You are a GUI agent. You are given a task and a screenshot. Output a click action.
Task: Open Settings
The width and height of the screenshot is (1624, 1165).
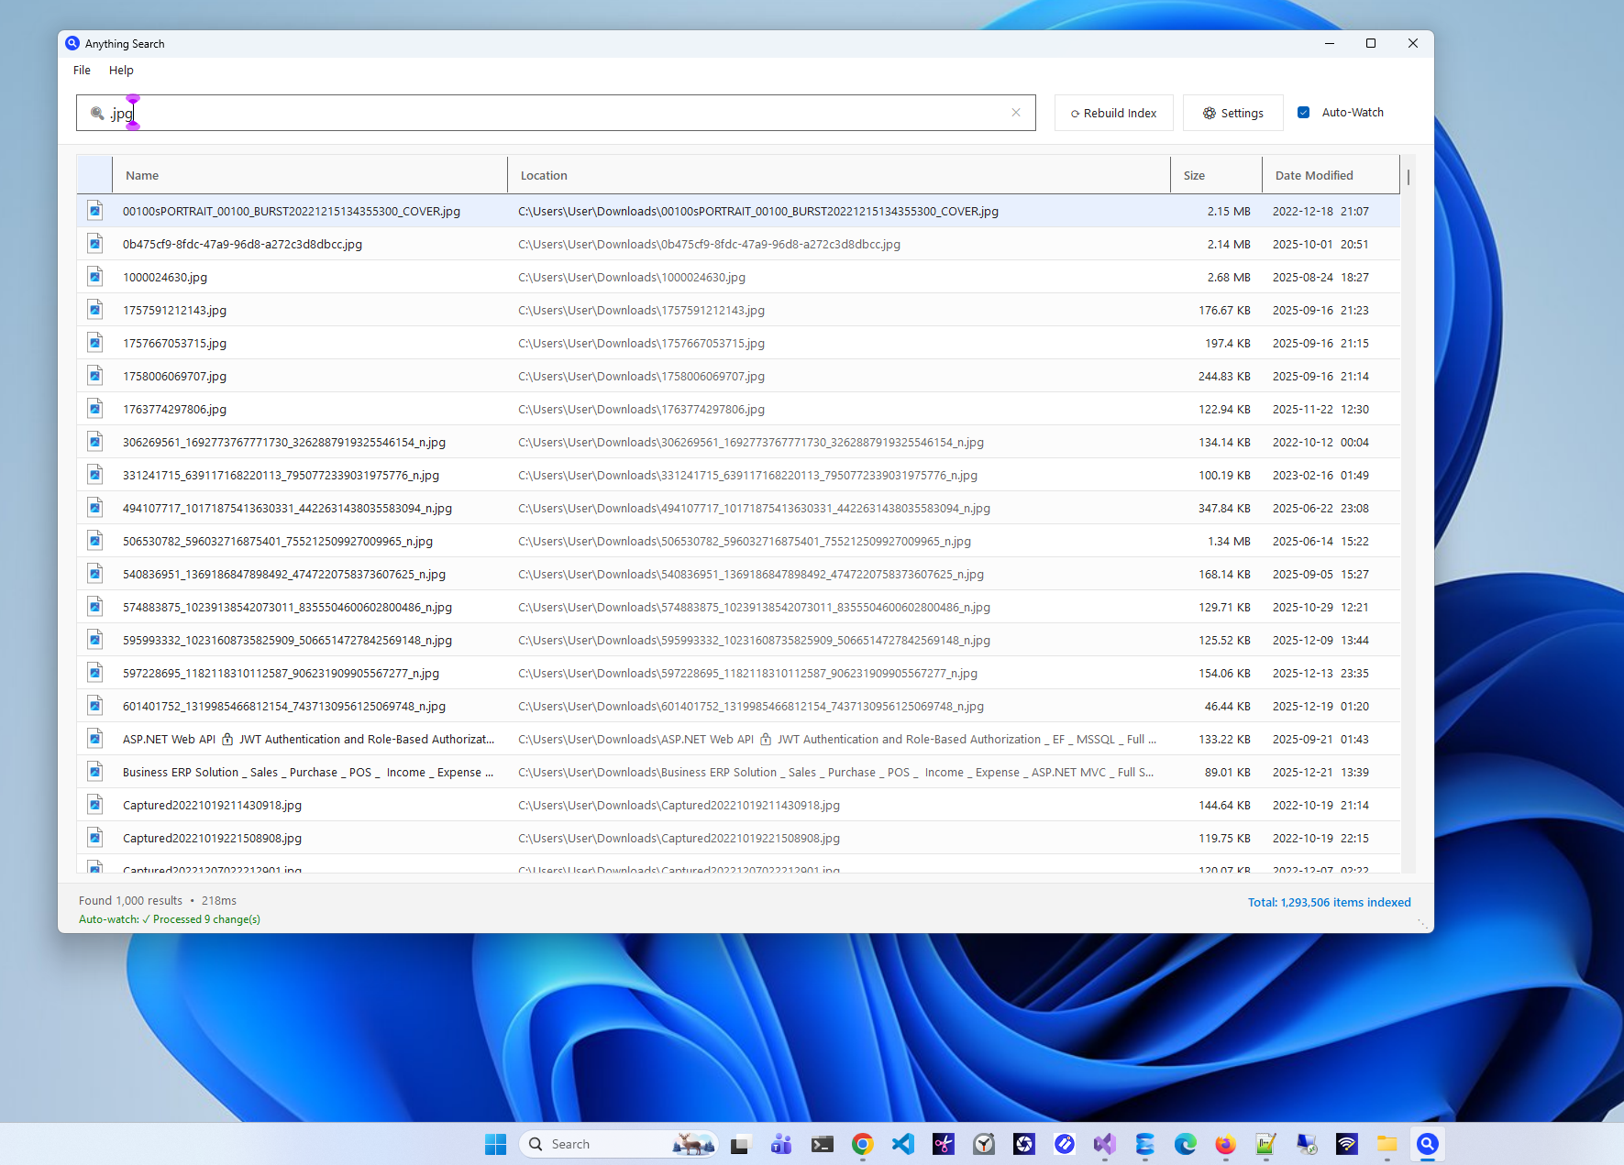click(x=1232, y=113)
